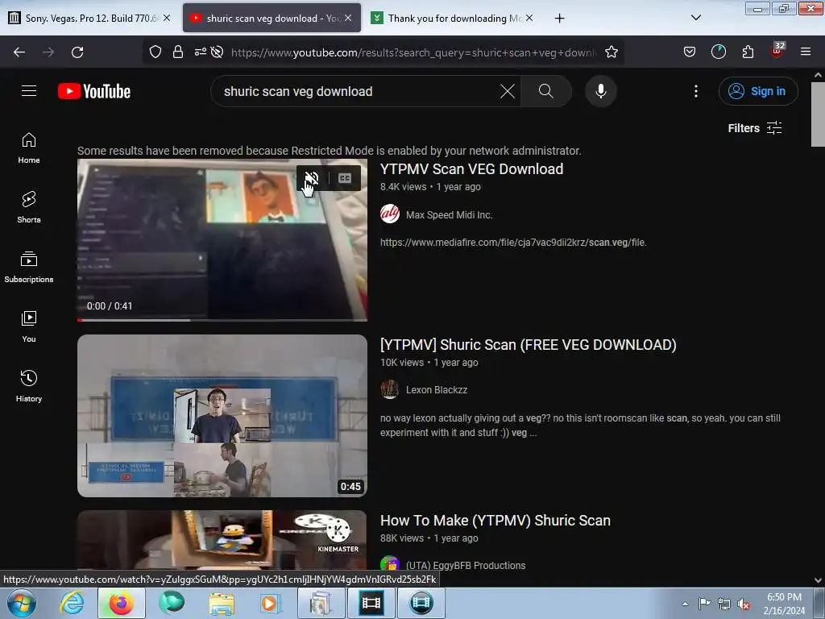
Task: Go back with browser back arrow
Action: coord(19,52)
